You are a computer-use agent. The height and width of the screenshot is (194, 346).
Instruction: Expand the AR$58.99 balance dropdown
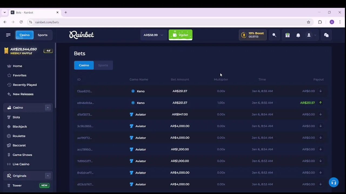click(153, 35)
